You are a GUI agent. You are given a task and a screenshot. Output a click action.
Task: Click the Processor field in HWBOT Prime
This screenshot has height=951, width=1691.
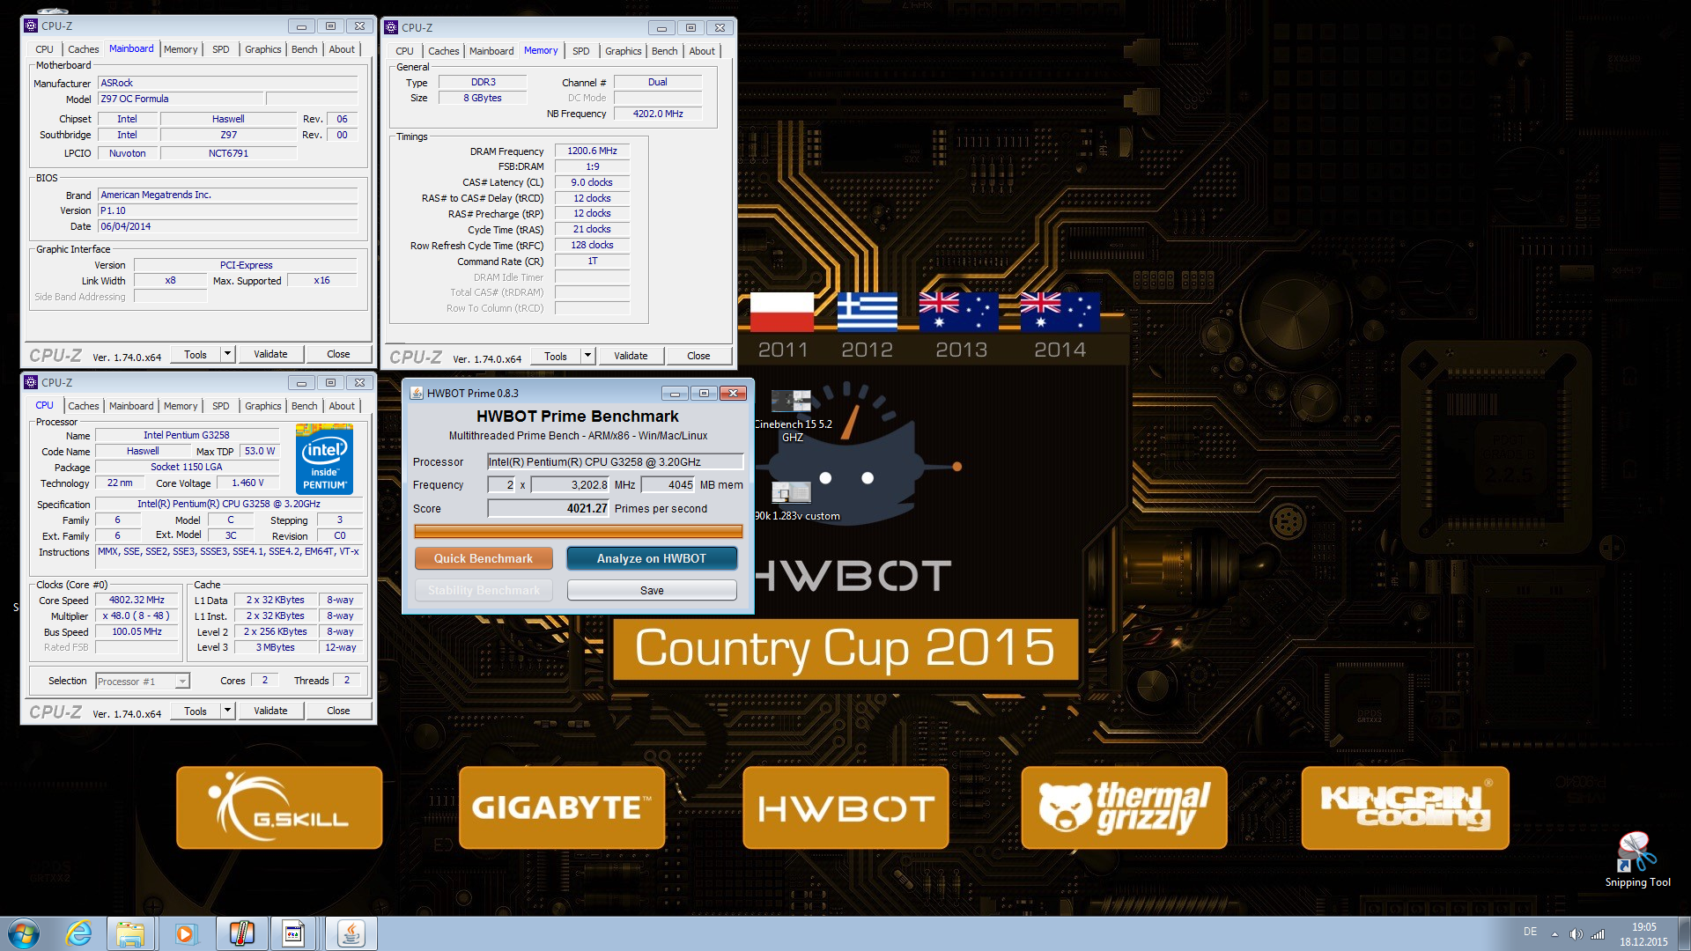[616, 461]
